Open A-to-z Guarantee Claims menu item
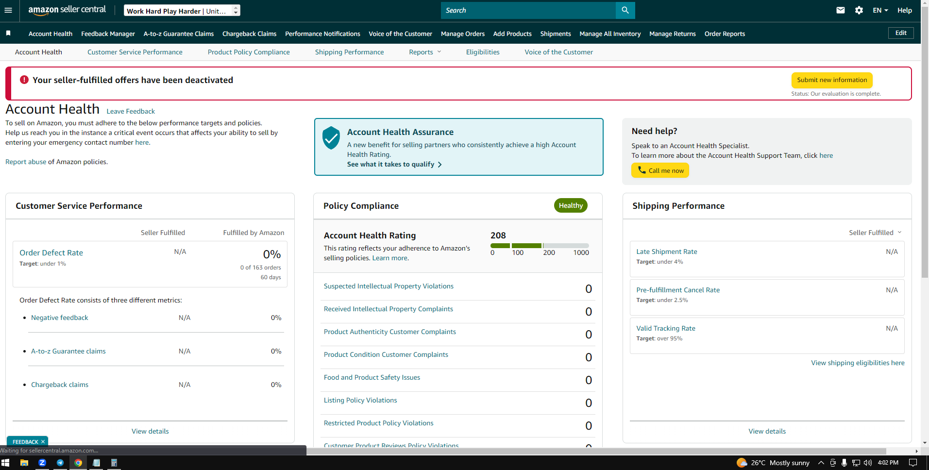 point(179,34)
